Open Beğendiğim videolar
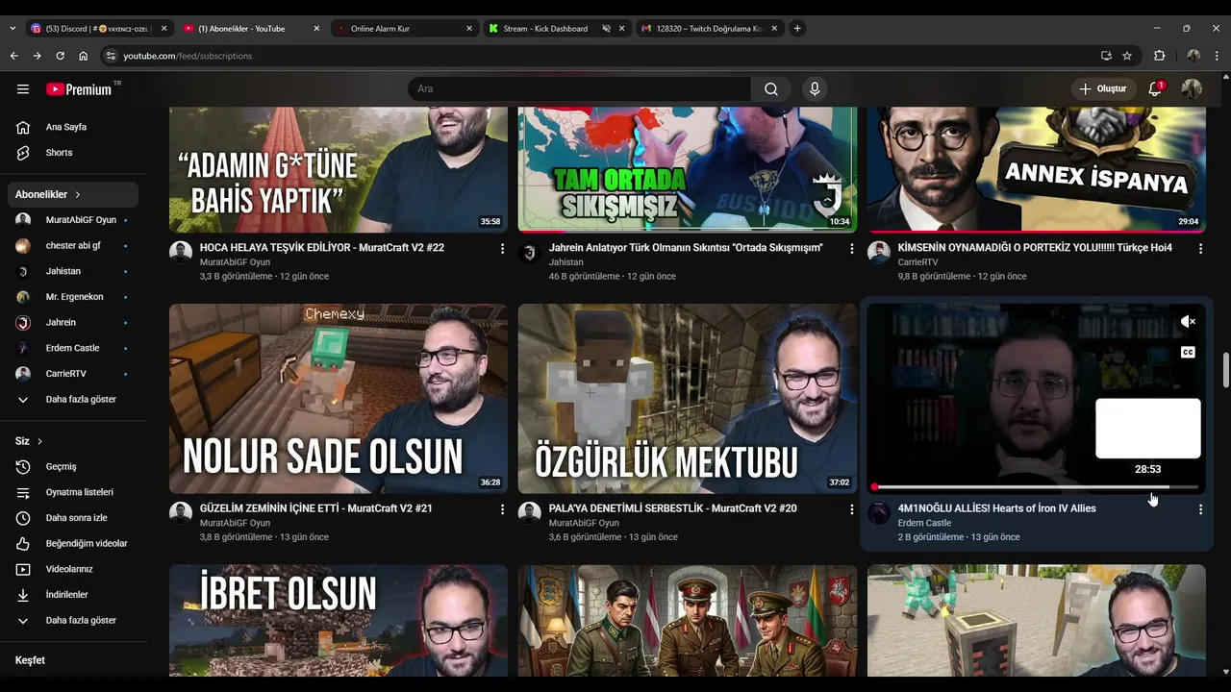The width and height of the screenshot is (1231, 692). (x=75, y=544)
